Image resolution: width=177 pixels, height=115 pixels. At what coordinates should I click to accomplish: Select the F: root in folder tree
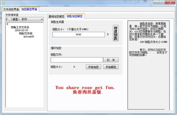(8, 24)
